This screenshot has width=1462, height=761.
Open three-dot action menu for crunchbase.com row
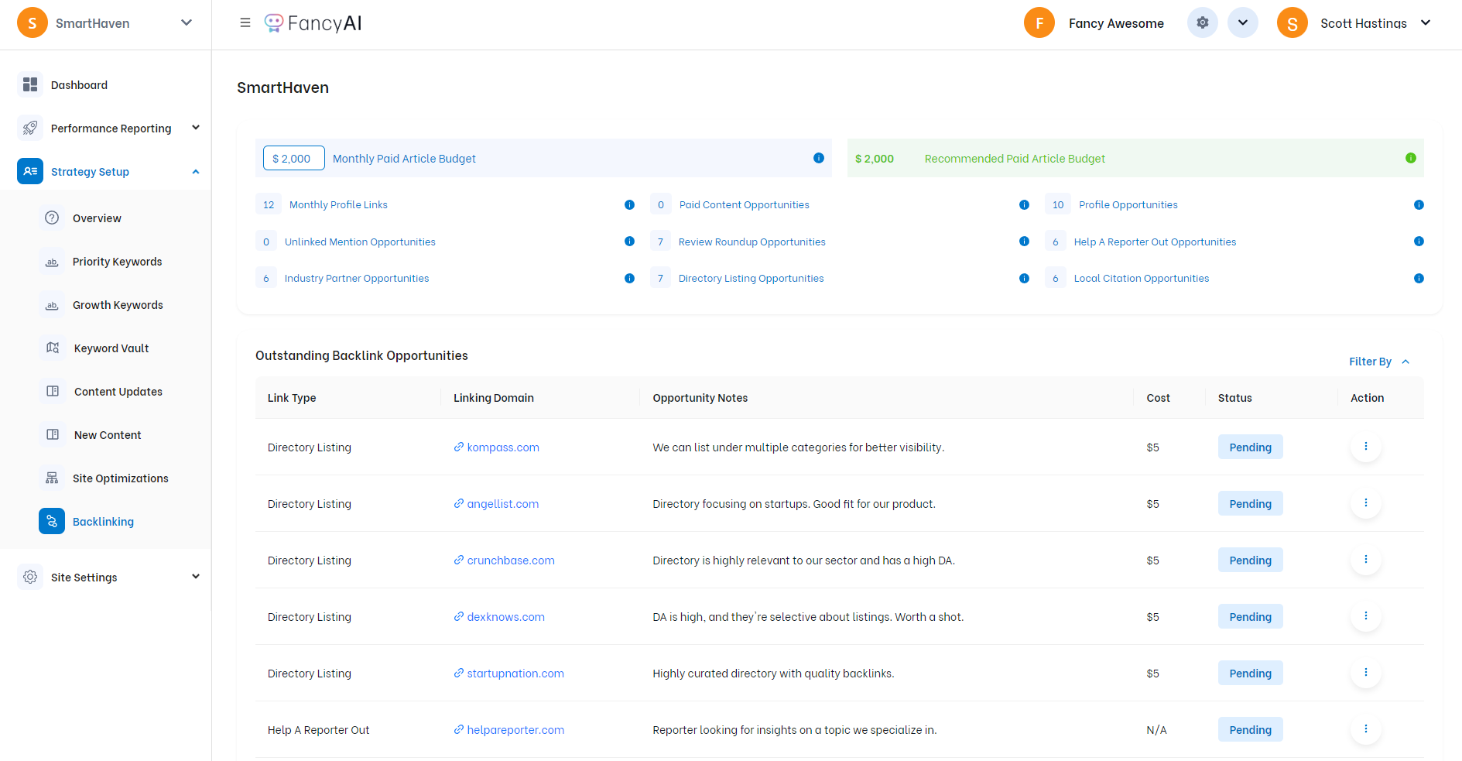click(1365, 560)
